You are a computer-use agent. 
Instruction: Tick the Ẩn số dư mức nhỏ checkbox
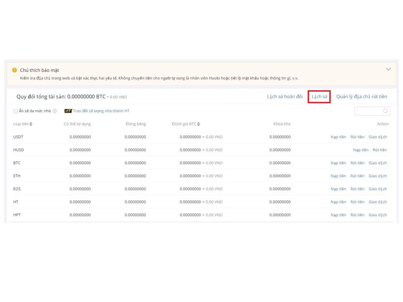16,111
